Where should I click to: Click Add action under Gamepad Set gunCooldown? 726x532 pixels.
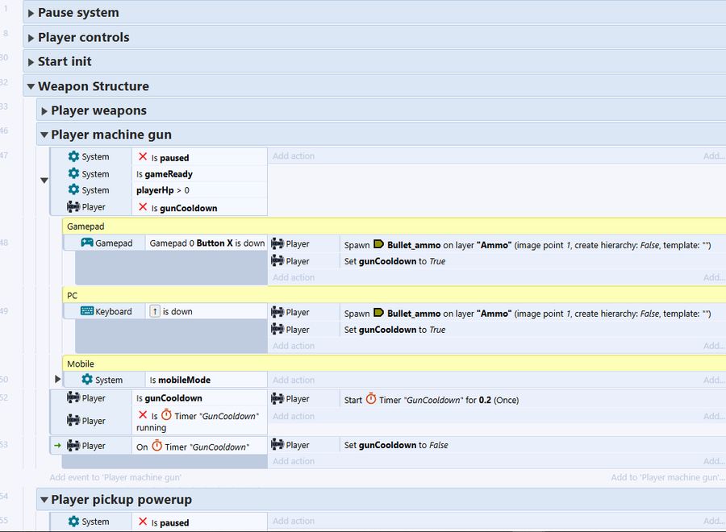[x=294, y=277]
